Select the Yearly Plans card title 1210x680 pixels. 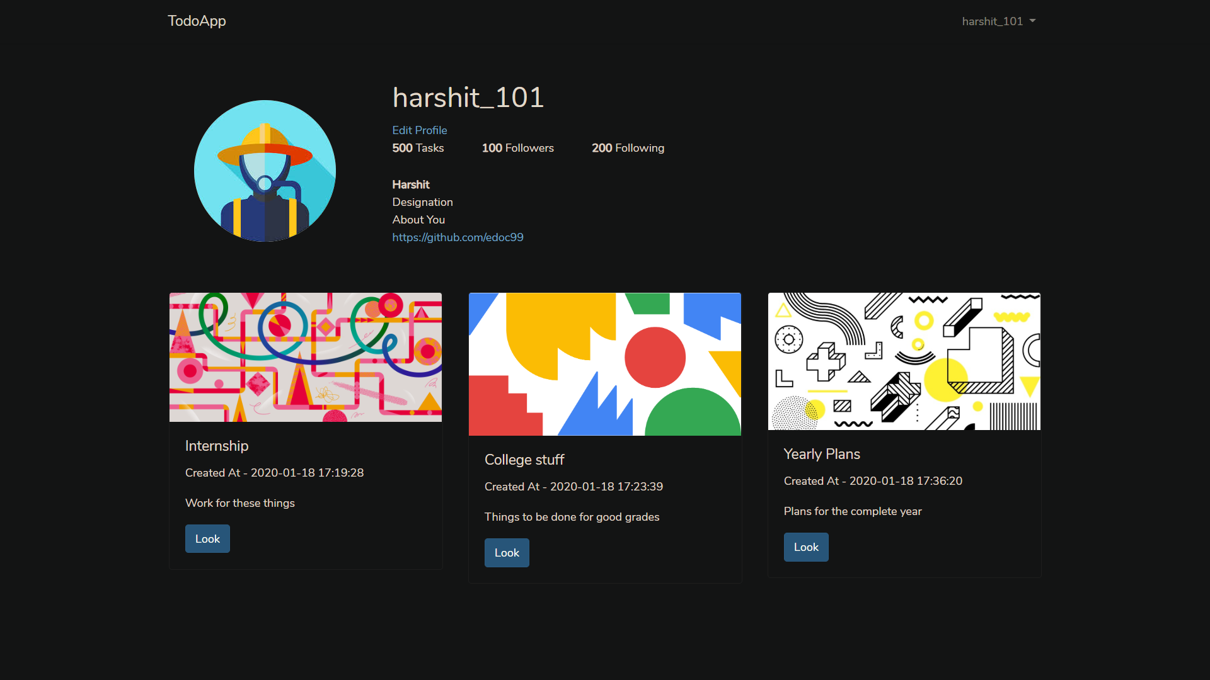[x=822, y=454]
